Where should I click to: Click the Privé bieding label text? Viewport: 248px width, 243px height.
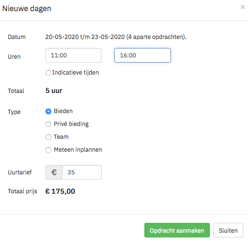click(x=71, y=124)
